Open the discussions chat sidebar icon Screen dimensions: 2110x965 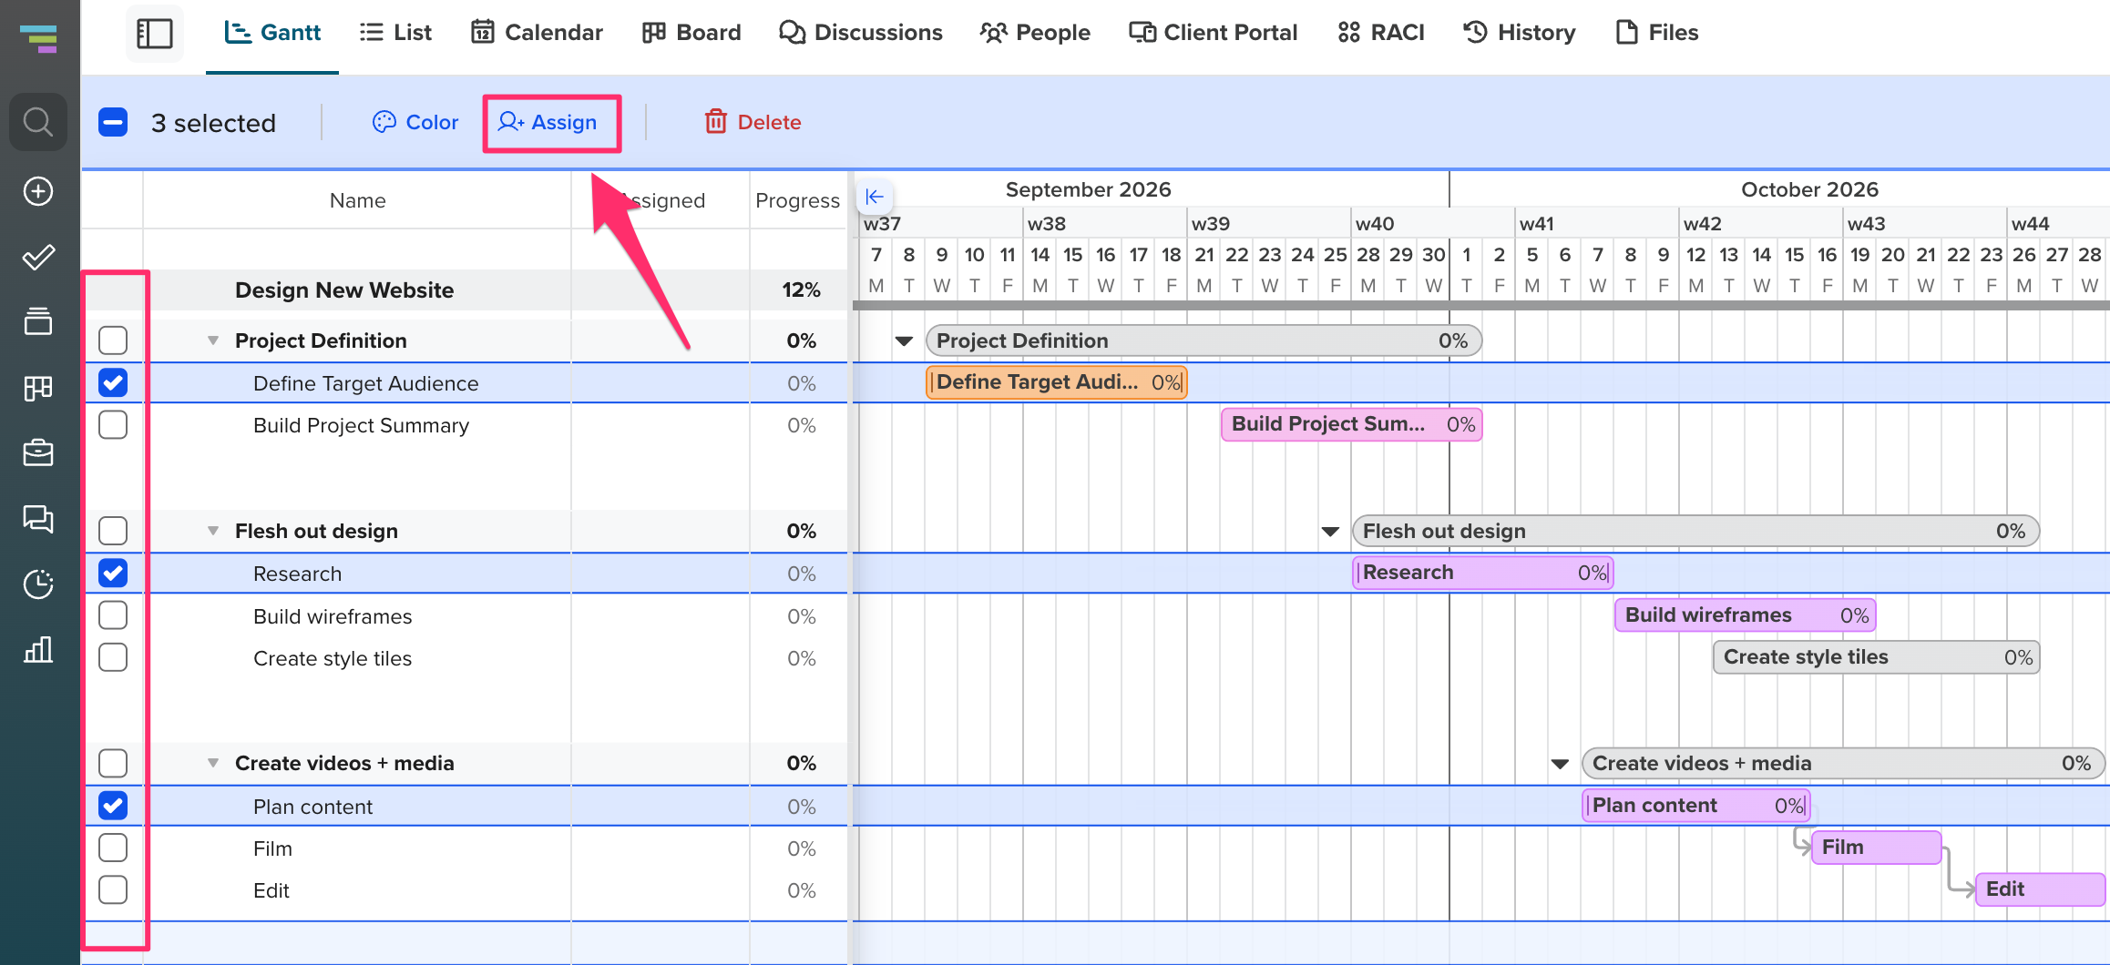38,519
